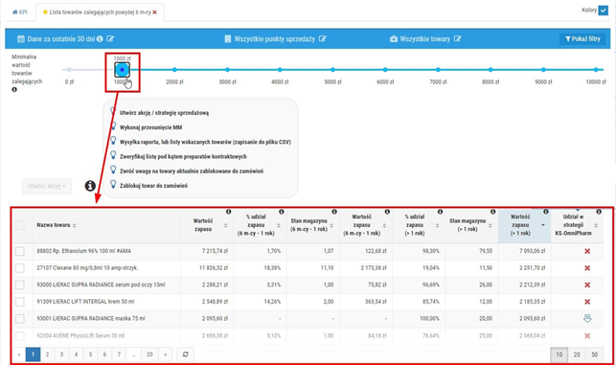The width and height of the screenshot is (616, 365).
Task: Refresh the table with reload icon
Action: click(186, 354)
